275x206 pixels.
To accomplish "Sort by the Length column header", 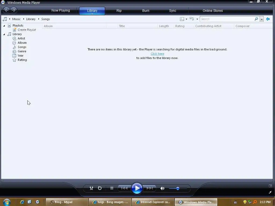I will point(165,26).
